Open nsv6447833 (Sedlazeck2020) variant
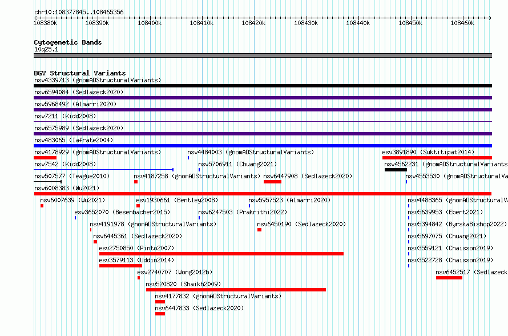This screenshot has width=508, height=336. point(199,308)
